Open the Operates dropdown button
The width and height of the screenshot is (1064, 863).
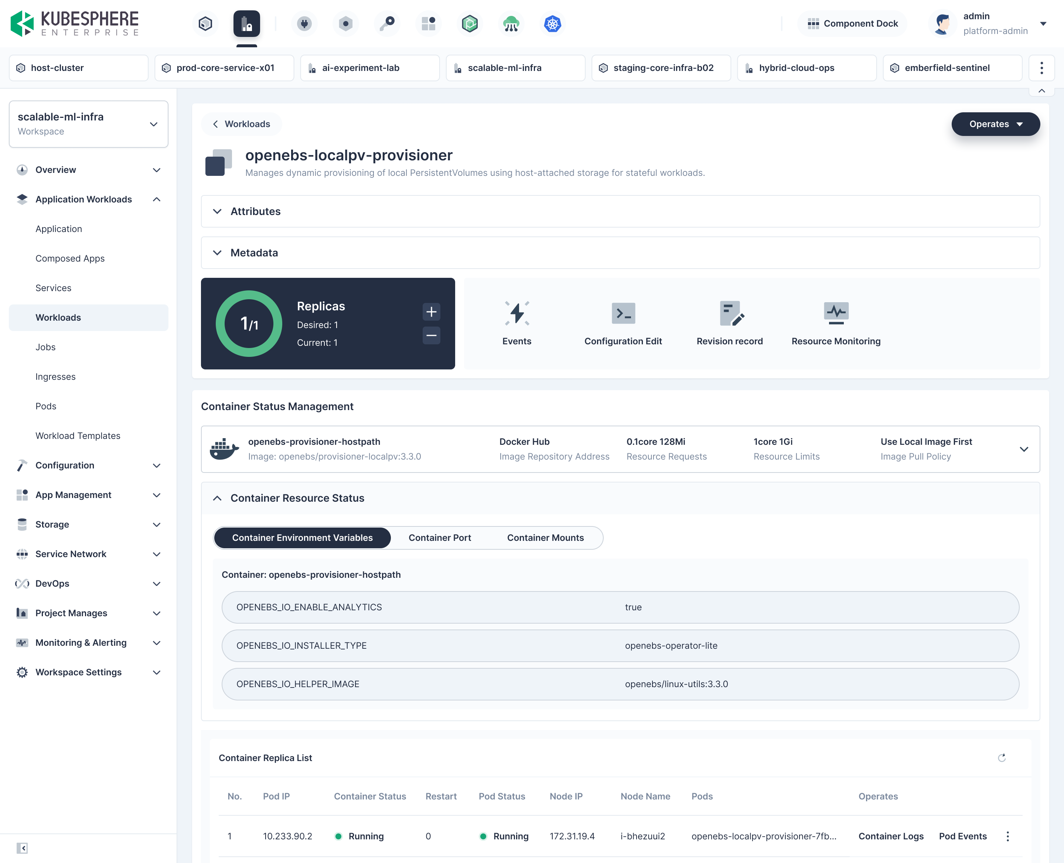[995, 124]
